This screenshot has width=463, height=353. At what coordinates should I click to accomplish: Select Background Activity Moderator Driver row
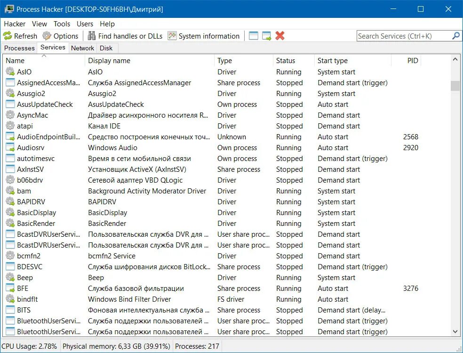click(x=227, y=191)
